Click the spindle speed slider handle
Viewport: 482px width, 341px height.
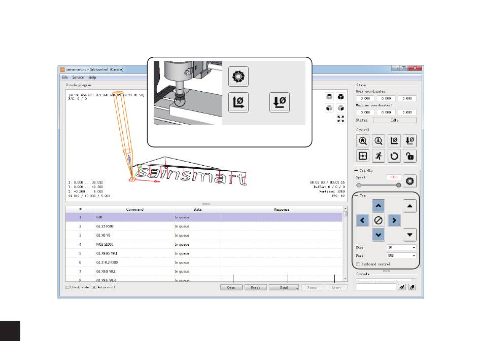click(399, 185)
